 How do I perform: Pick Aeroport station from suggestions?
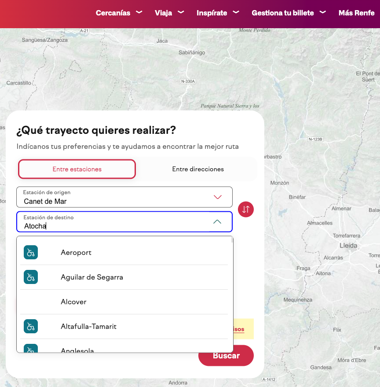tap(76, 252)
